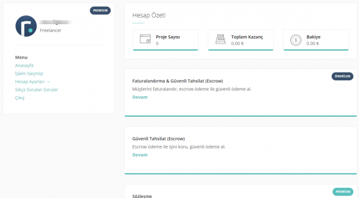Open Hesap Ayarları menu item
The width and height of the screenshot is (359, 198).
[x=30, y=82]
